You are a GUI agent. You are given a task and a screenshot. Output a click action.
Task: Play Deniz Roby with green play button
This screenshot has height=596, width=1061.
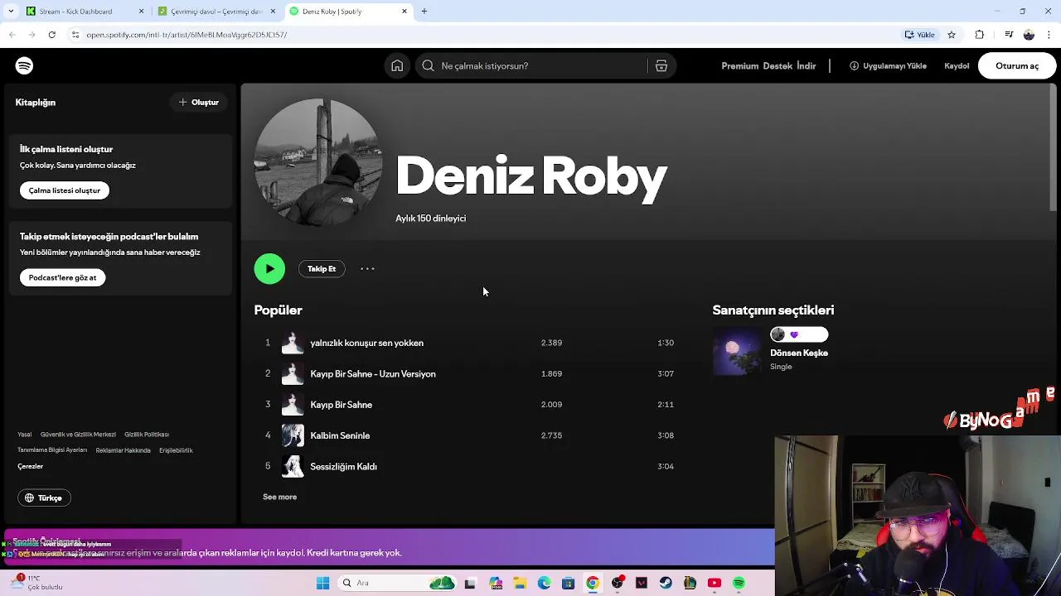click(x=269, y=269)
